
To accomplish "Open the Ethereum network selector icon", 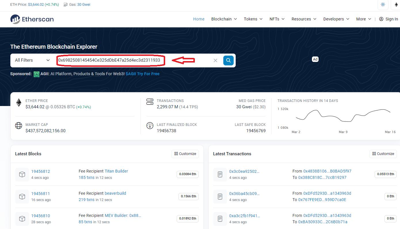I will coord(396,5).
